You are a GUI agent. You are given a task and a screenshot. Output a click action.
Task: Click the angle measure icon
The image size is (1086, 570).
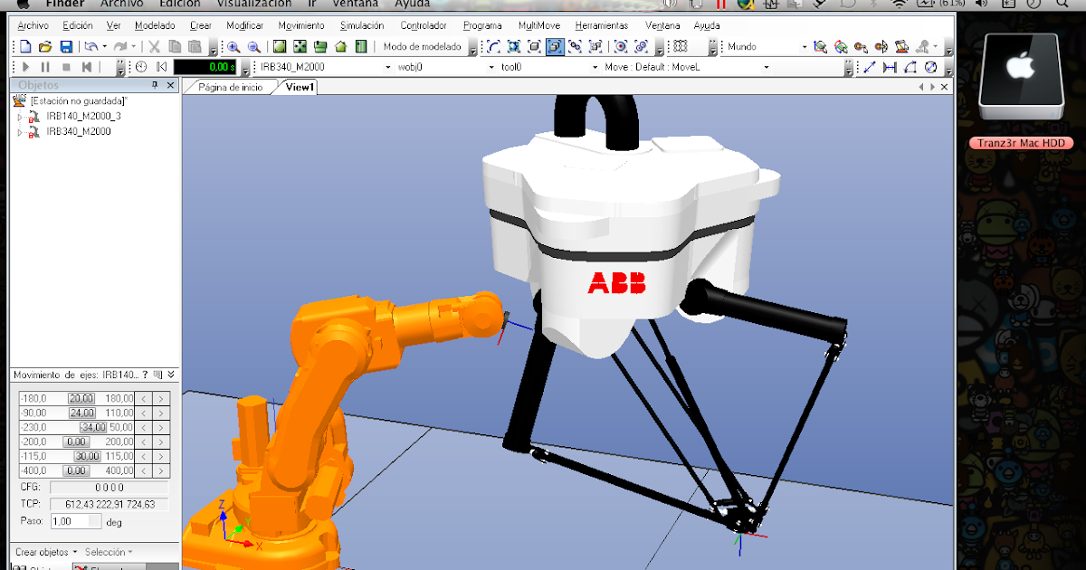coord(910,67)
